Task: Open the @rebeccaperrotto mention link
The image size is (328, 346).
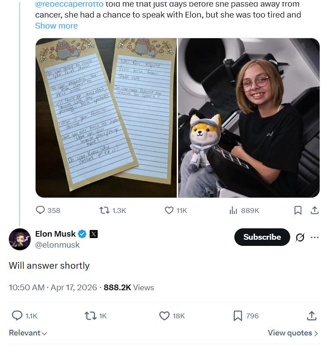Action: pos(69,4)
